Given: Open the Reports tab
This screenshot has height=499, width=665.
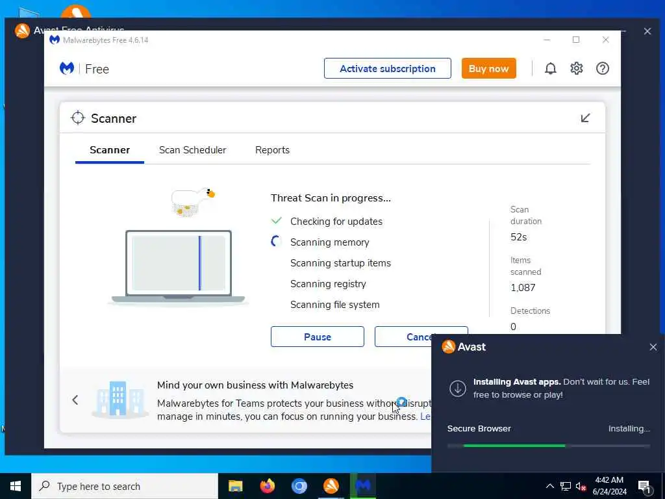Looking at the screenshot, I should tap(272, 150).
